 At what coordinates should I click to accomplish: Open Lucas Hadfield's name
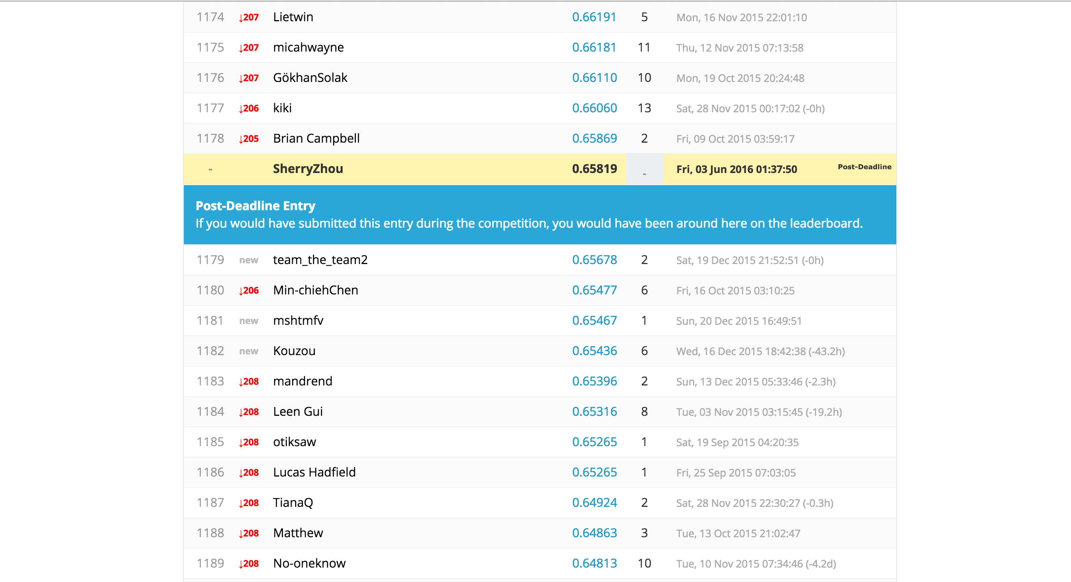click(314, 472)
